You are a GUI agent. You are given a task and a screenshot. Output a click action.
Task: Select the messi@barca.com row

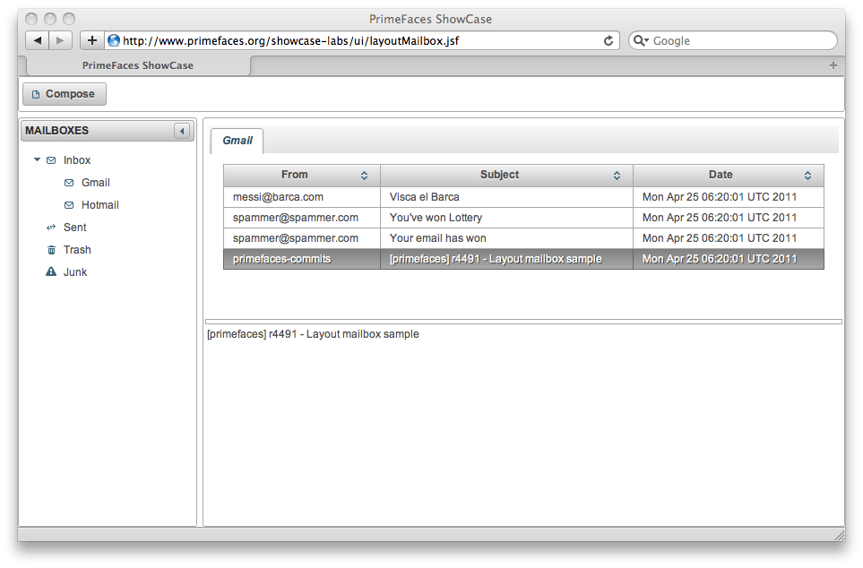(523, 197)
